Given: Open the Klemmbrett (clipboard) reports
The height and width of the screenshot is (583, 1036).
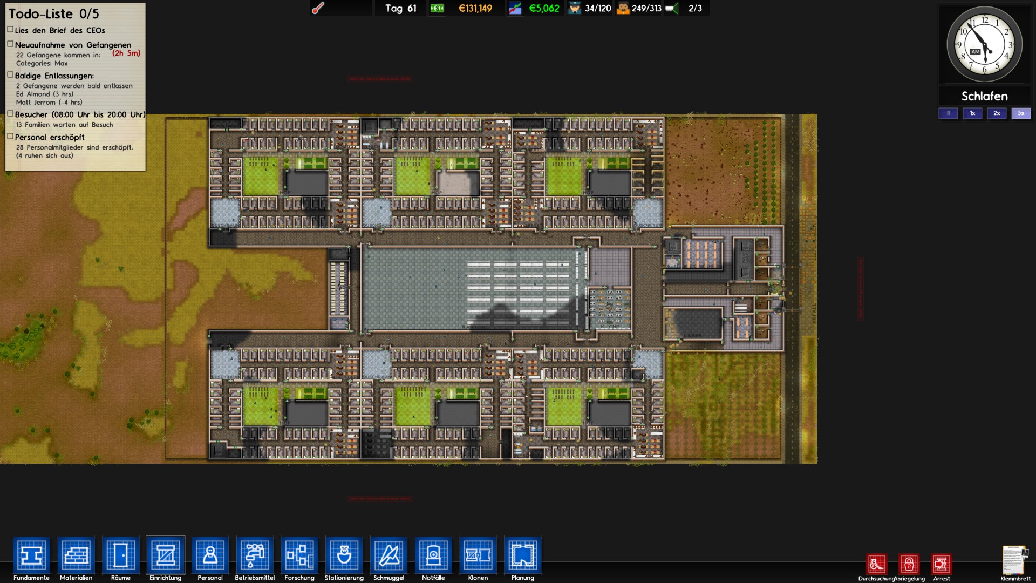Looking at the screenshot, I should 1015,560.
